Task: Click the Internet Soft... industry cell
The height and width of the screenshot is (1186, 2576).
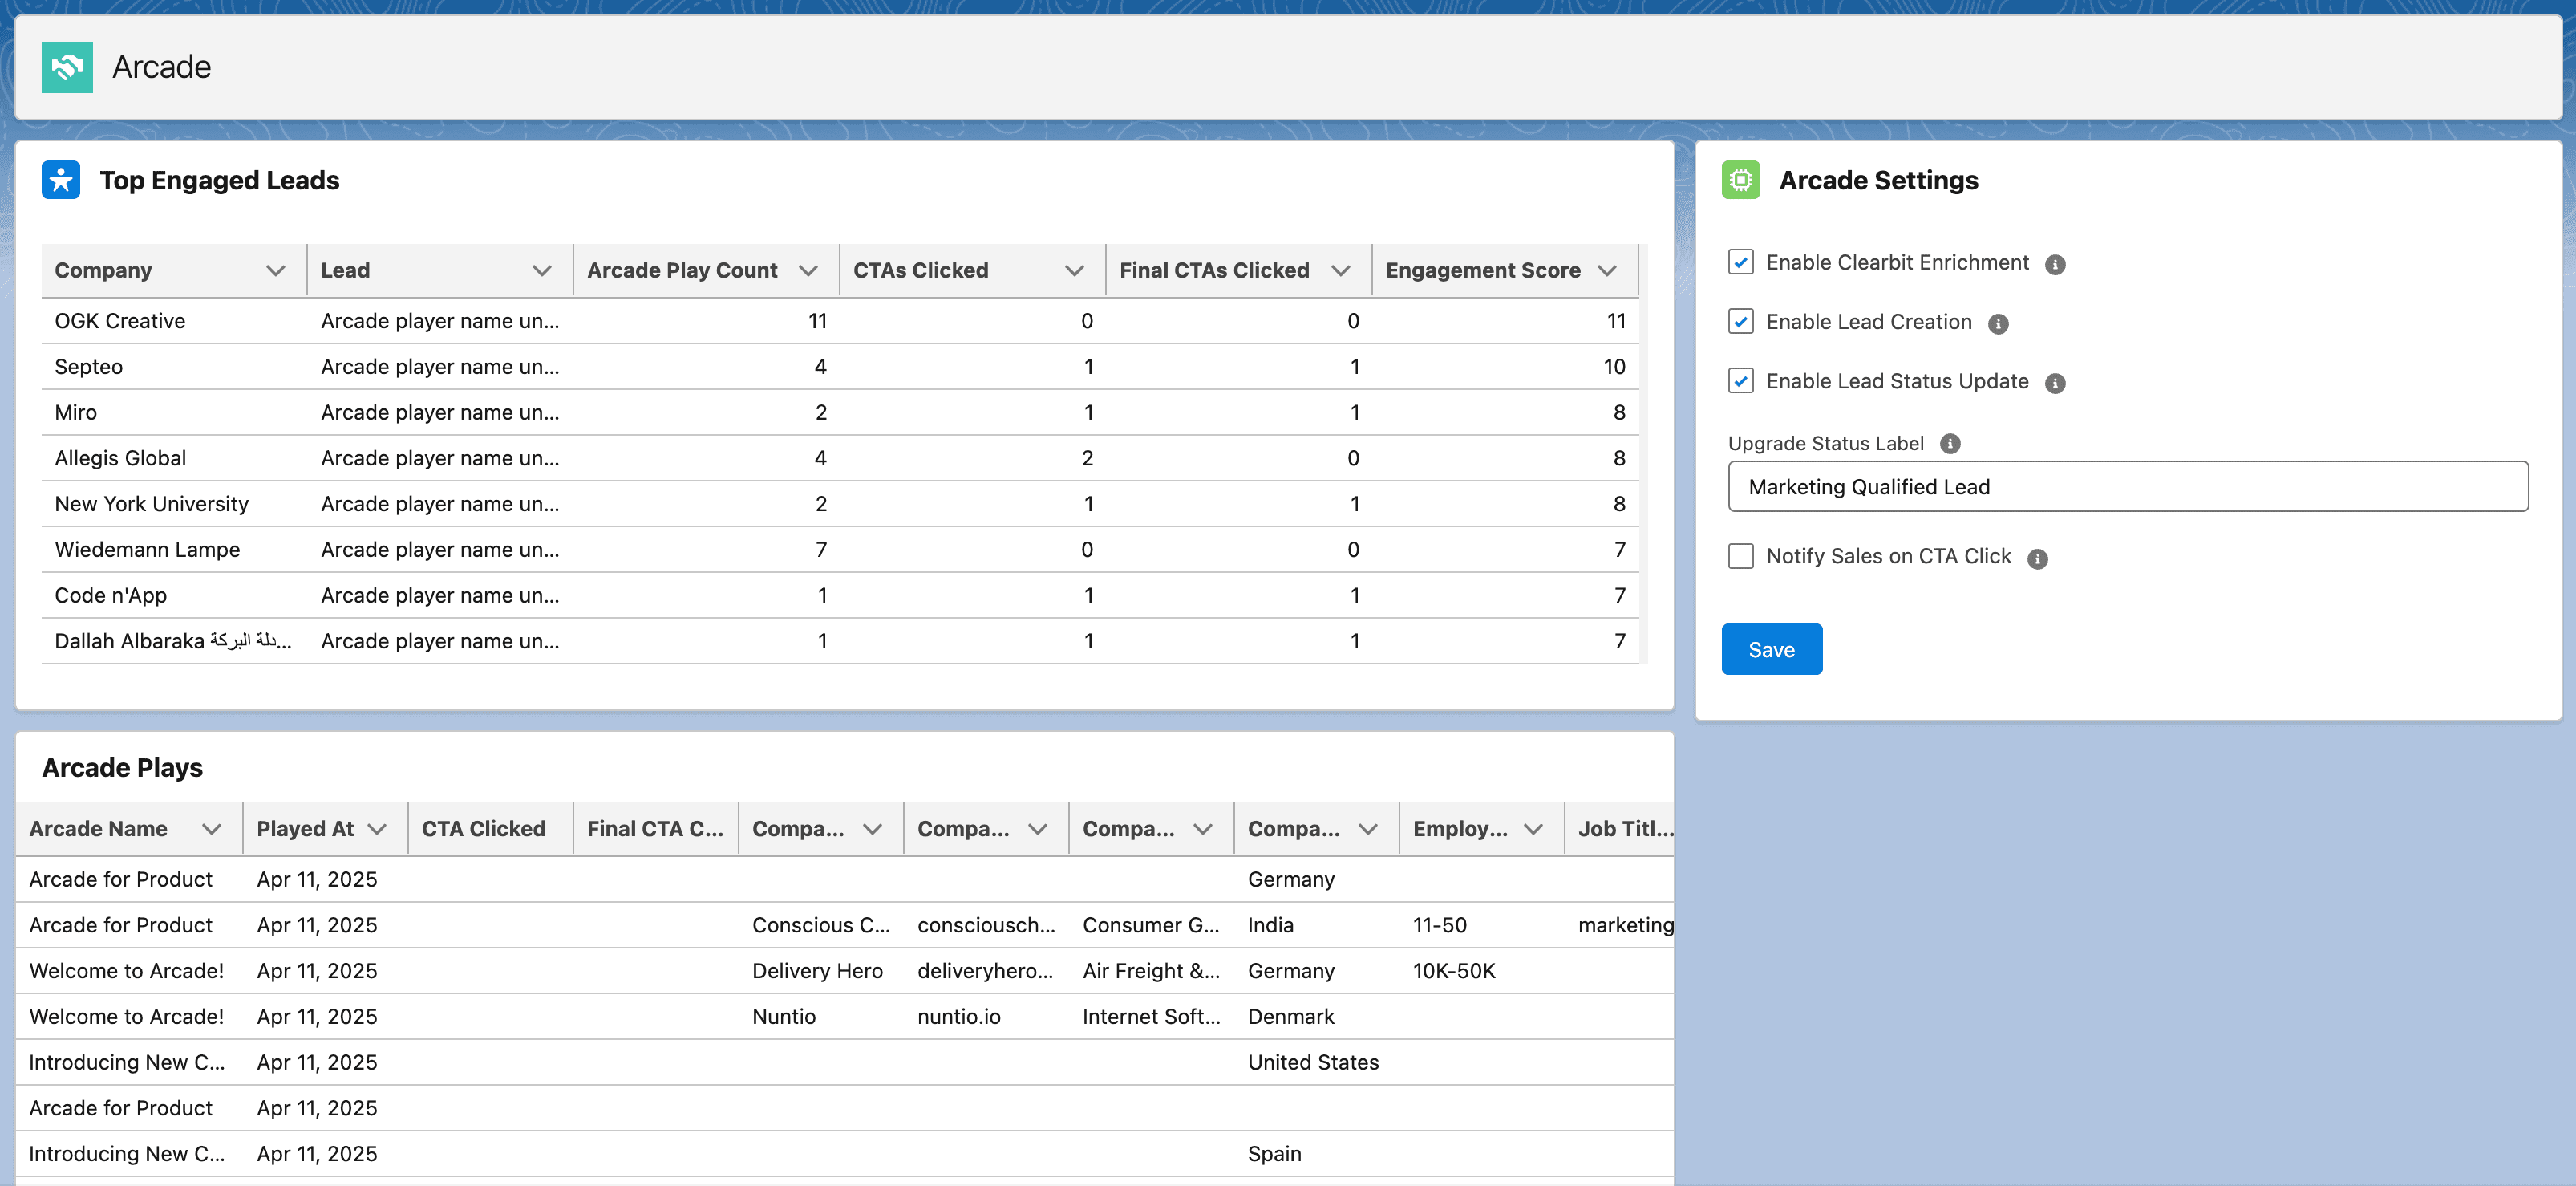Action: [1152, 1017]
